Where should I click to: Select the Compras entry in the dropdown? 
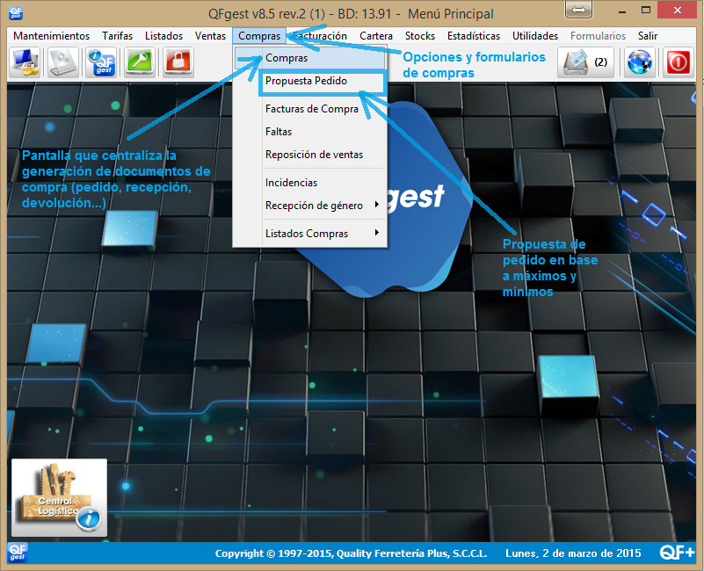309,58
